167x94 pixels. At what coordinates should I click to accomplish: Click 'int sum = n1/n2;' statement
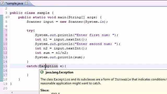(52, 53)
